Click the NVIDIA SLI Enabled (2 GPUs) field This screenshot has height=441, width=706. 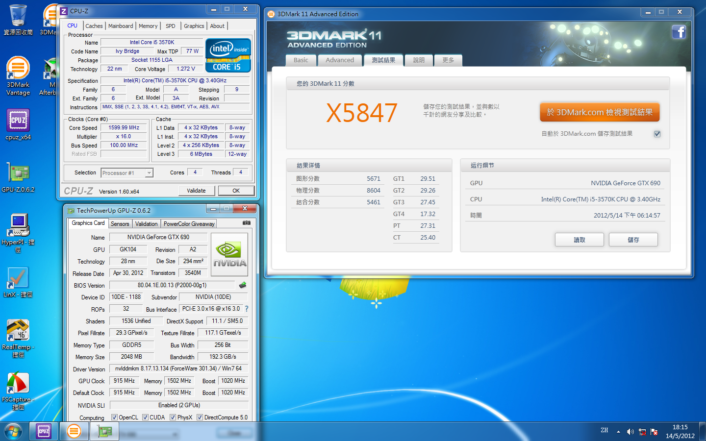click(179, 405)
